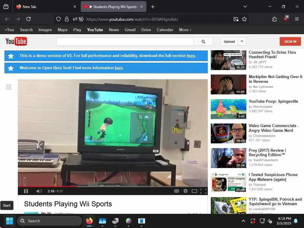The height and width of the screenshot is (228, 304).
Task: Open the Extensions puzzle icon
Action: click(274, 19)
